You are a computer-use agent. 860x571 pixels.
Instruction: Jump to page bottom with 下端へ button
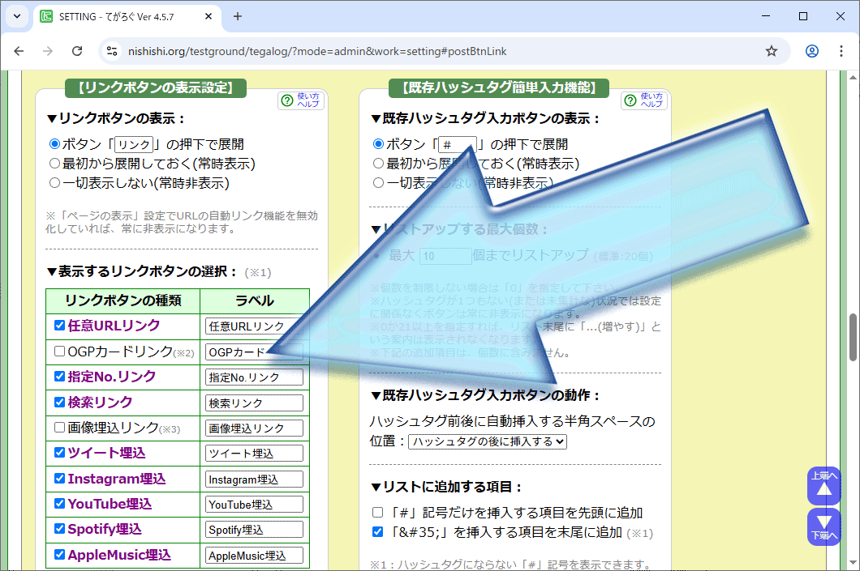[823, 526]
